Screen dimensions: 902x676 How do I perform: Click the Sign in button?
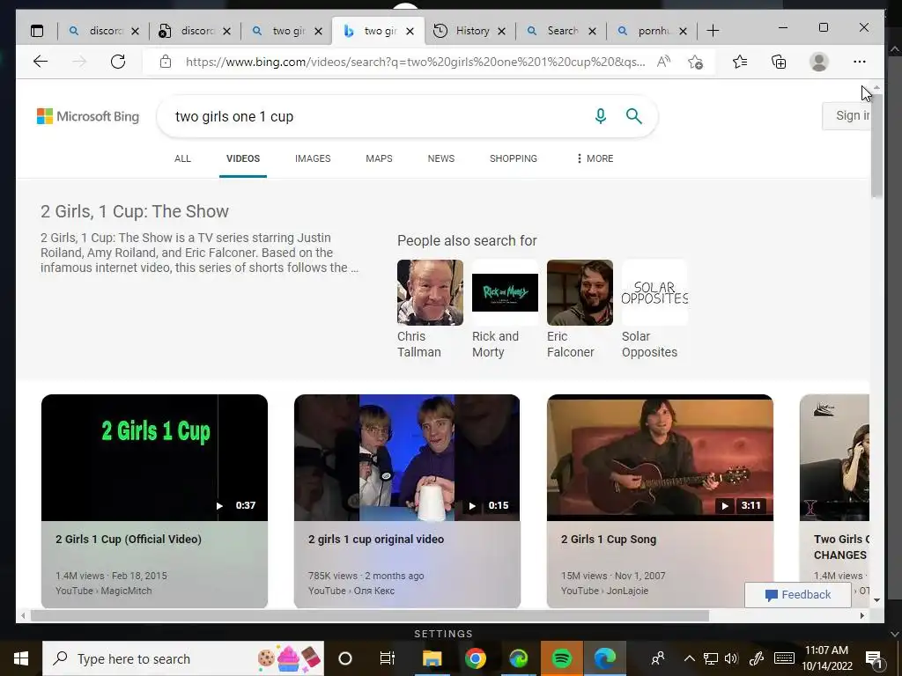pos(847,115)
